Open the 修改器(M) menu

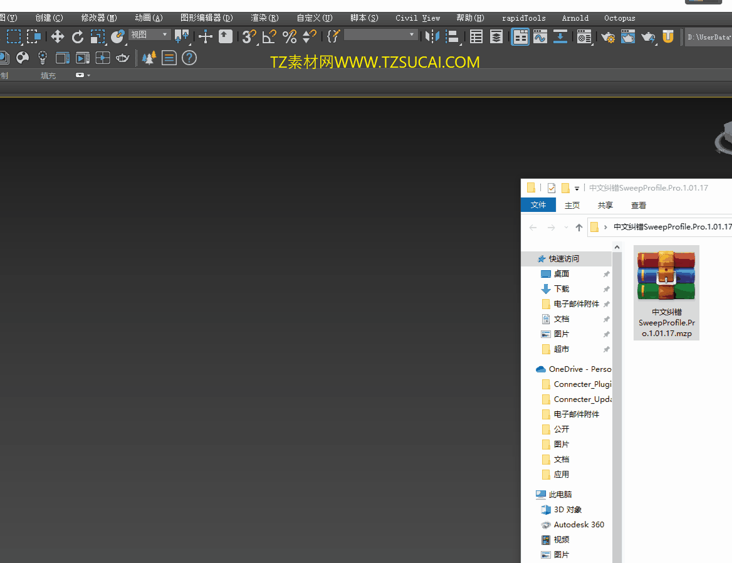[99, 18]
